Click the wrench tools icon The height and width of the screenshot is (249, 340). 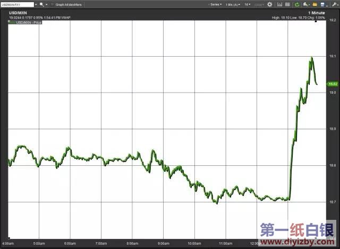334,4
